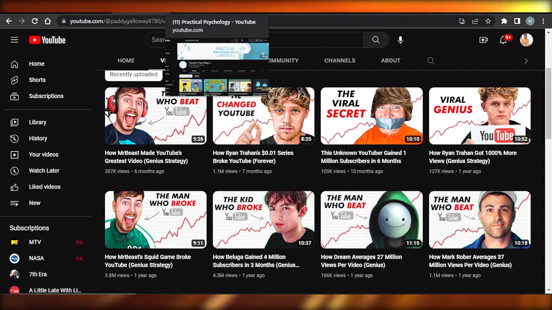Open the Squid Game video thumbnail
552x310 pixels.
[x=156, y=220]
